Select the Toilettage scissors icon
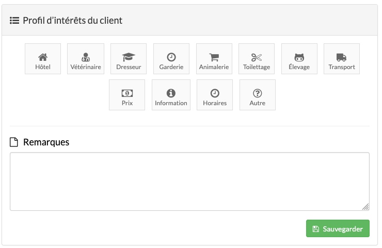Screen dimensions: 382x248 pos(257,57)
